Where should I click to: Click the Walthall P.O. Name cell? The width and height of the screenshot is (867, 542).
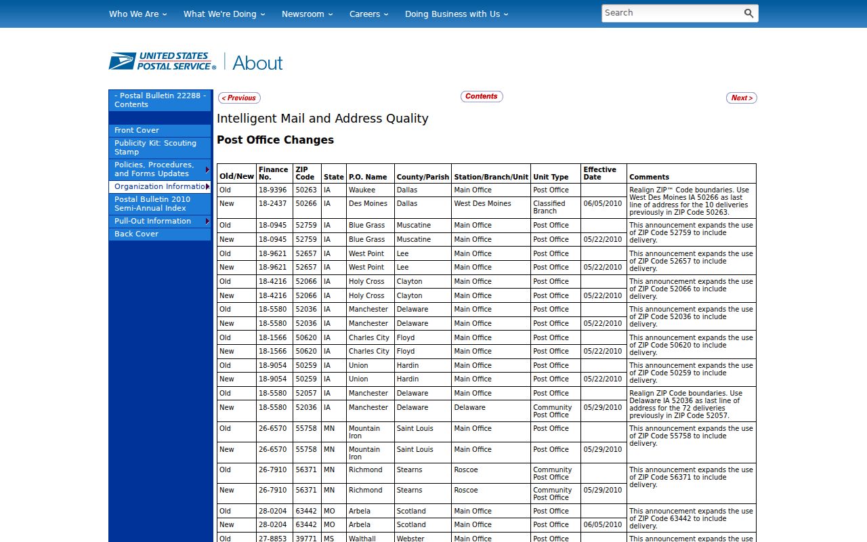[370, 538]
